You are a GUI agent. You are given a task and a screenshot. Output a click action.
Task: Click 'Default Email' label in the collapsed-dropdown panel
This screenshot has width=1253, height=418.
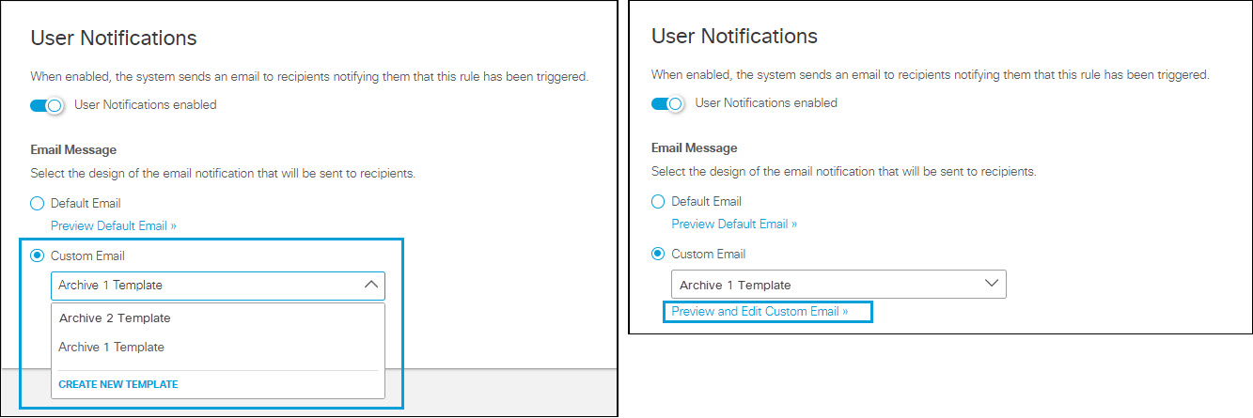click(x=706, y=201)
